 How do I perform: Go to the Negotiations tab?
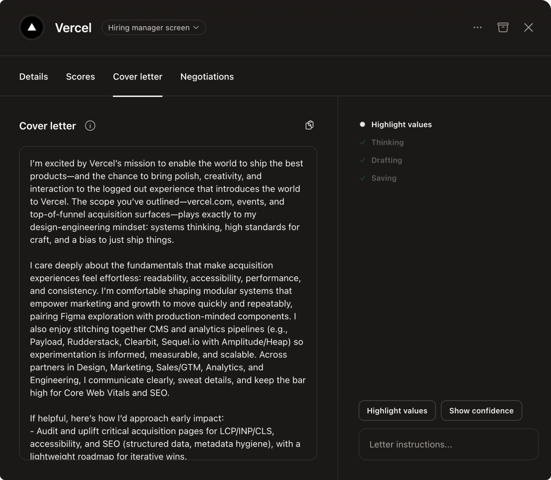(207, 77)
